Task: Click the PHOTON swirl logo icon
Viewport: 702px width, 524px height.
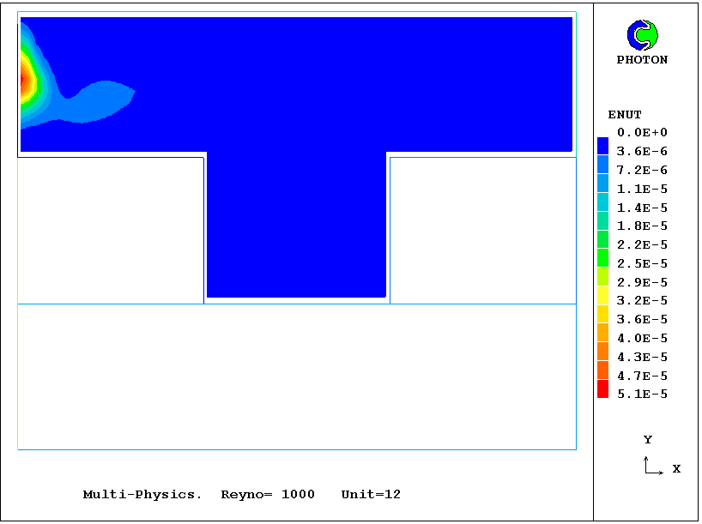Action: click(x=642, y=35)
